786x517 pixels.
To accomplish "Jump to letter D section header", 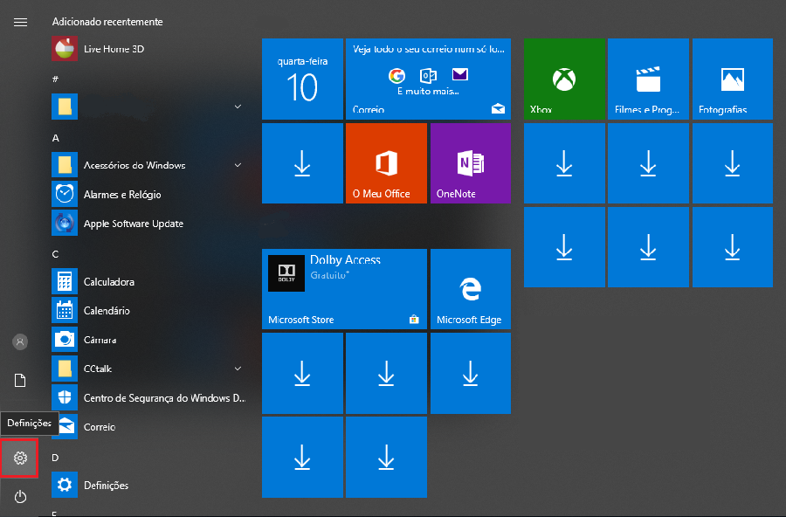I will point(55,458).
